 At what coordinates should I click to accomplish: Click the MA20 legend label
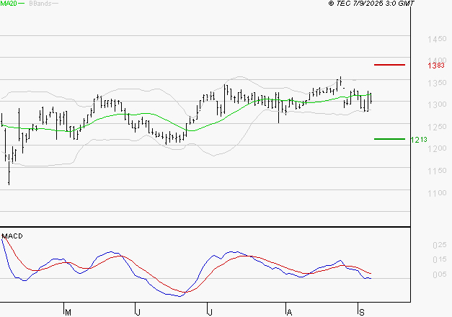(9, 4)
